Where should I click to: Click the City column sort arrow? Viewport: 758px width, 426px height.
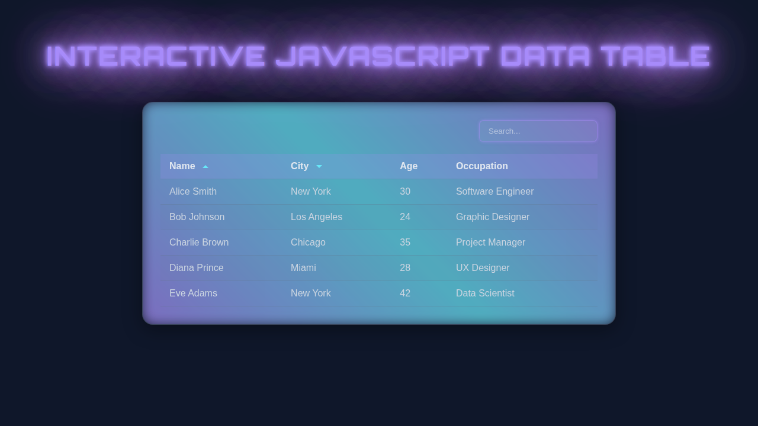pyautogui.click(x=319, y=166)
